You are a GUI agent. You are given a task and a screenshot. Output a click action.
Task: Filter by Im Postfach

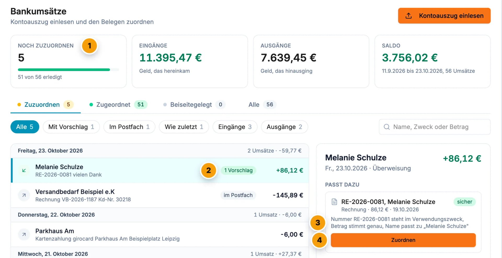point(129,127)
